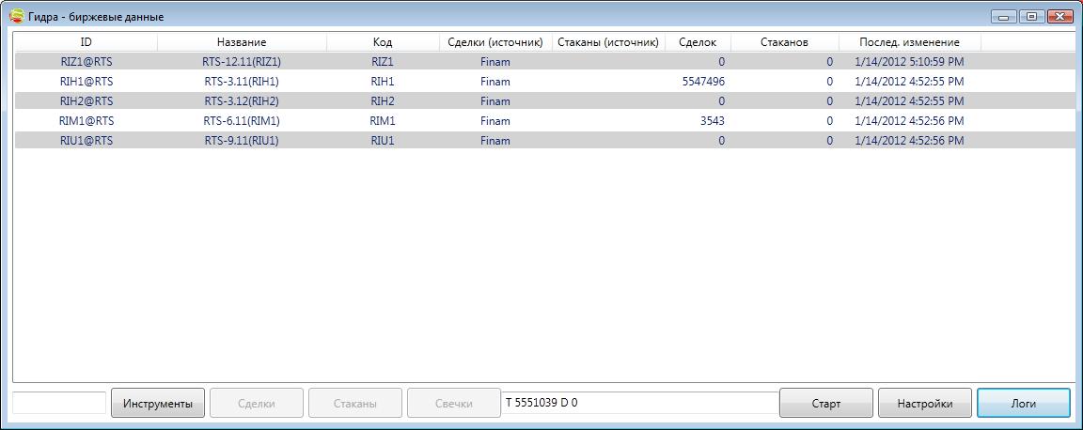Screen dimensions: 1083x430
Task: Click the Послед. изменение column header
Action: click(910, 42)
